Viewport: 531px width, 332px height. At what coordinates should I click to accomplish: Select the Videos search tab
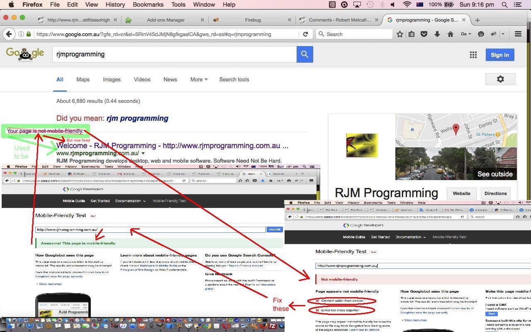[142, 79]
